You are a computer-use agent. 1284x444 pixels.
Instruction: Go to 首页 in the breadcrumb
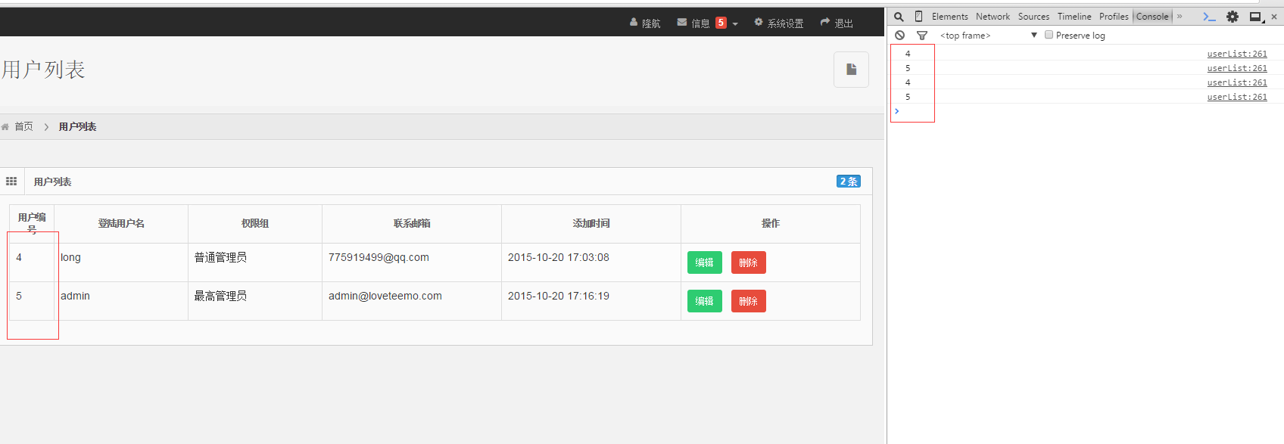23,126
